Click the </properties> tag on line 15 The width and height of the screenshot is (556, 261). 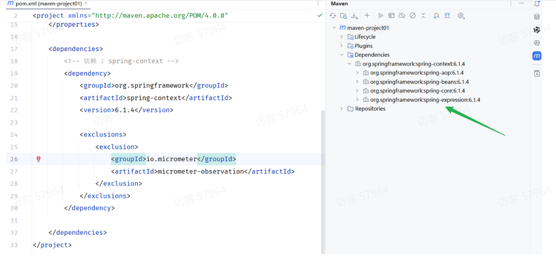coord(74,24)
